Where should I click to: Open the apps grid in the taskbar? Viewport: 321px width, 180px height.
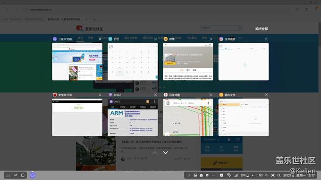pyautogui.click(x=8, y=175)
